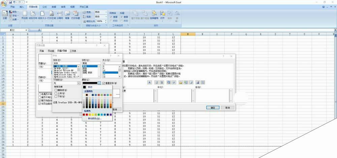
Task: Open the 纸张大小 paper size menu
Action: [42, 16]
